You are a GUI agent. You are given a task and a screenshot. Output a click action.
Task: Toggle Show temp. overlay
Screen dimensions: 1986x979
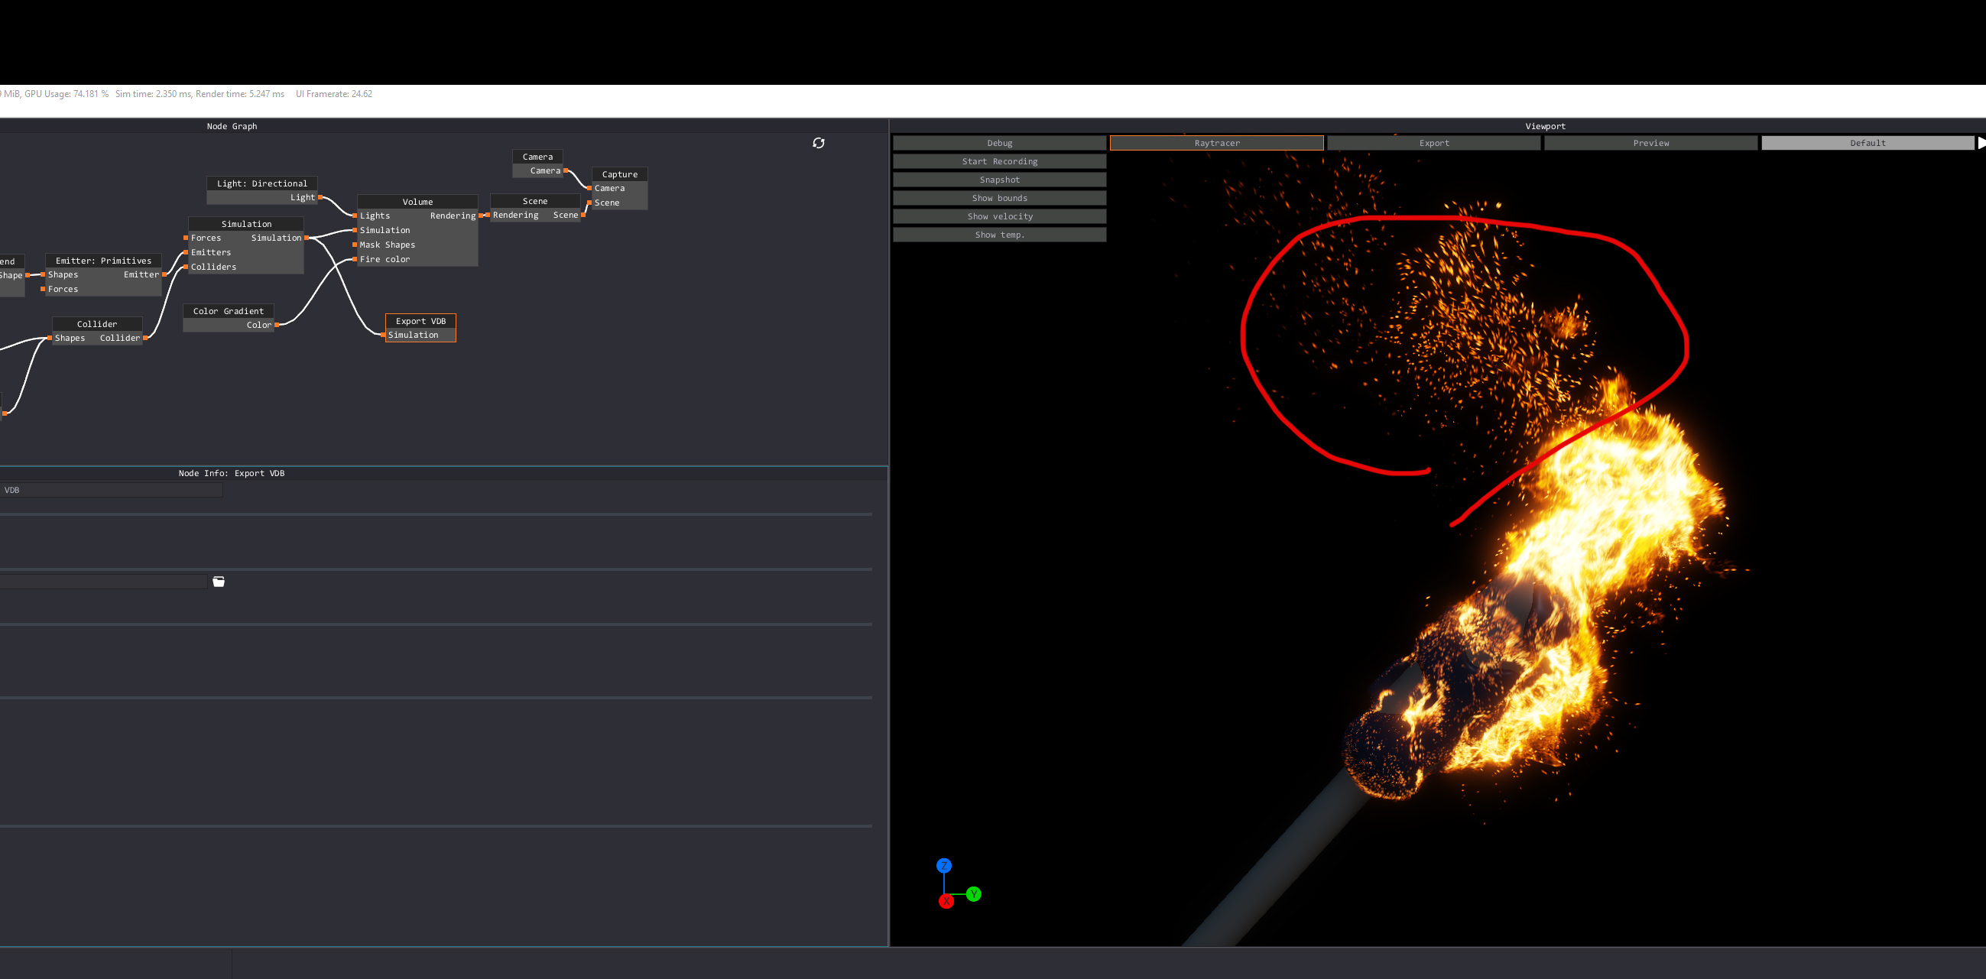[x=999, y=235]
